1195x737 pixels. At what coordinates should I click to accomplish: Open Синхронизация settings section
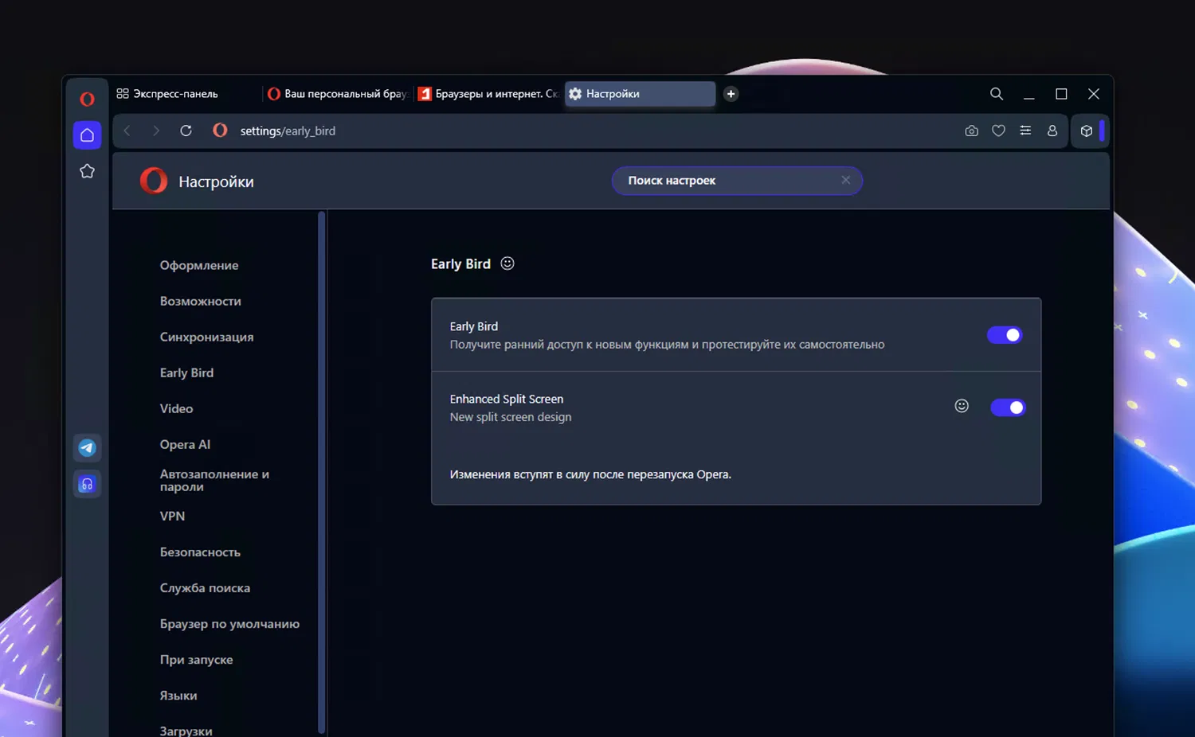point(207,337)
